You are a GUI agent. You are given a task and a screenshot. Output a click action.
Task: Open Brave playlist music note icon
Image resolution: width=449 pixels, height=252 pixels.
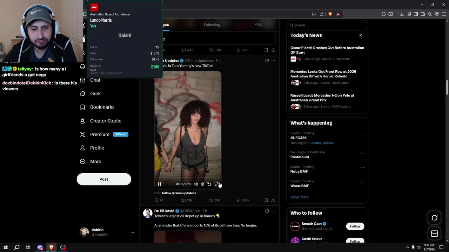click(x=409, y=14)
